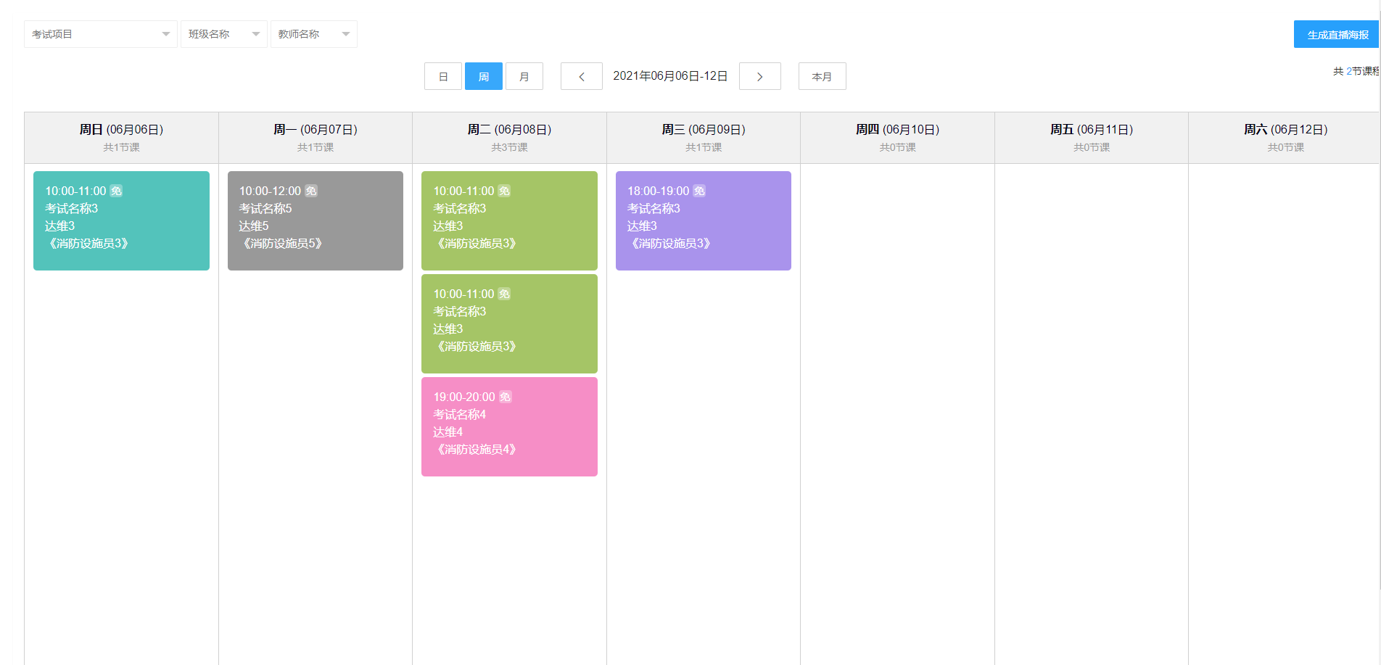Image resolution: width=1381 pixels, height=665 pixels.
Task: Switch to 日 day view tab
Action: 442,76
